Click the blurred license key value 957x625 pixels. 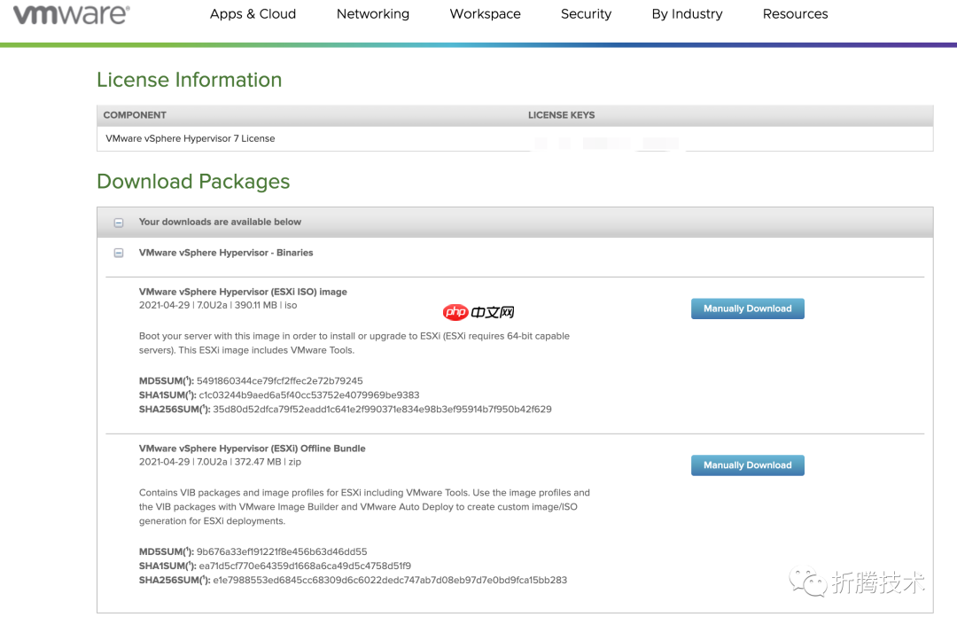tap(607, 142)
